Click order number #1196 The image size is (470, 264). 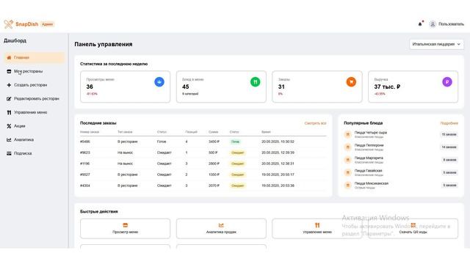click(x=85, y=164)
